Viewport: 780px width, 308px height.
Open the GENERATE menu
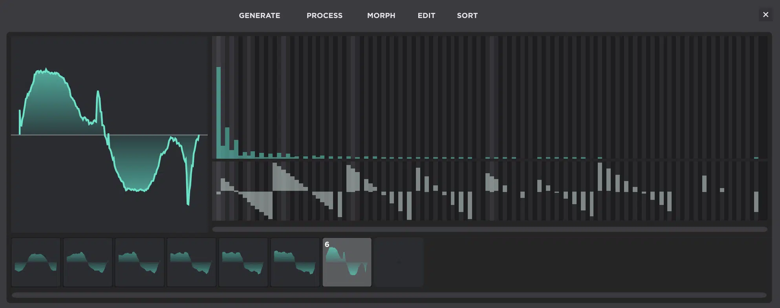pyautogui.click(x=259, y=16)
